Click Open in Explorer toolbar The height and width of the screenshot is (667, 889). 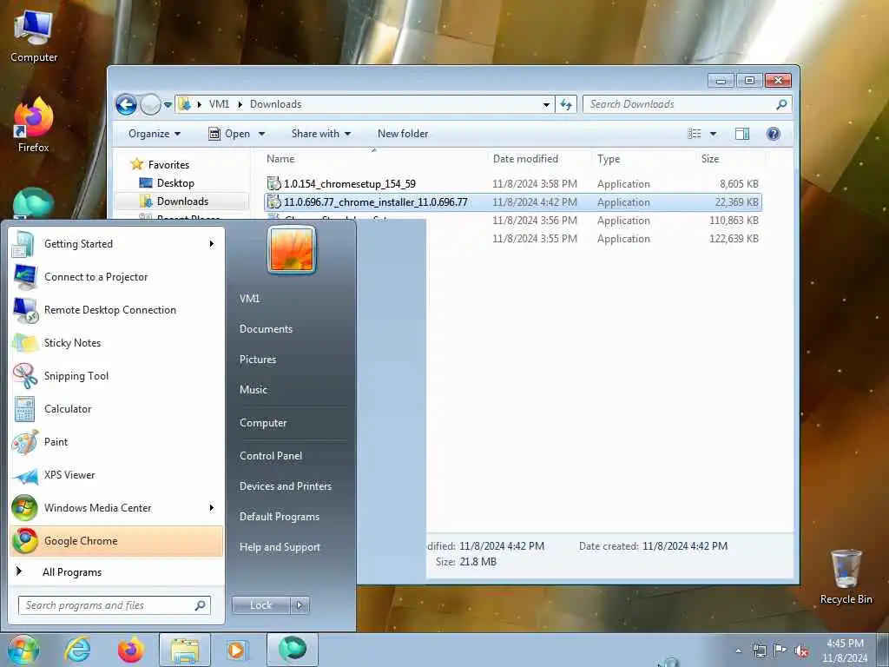pos(229,134)
